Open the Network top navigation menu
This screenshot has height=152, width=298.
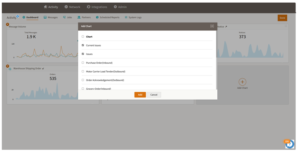[x=72, y=7]
